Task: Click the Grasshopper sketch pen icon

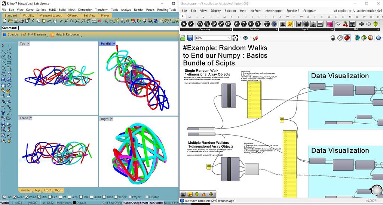Action: coord(255,38)
